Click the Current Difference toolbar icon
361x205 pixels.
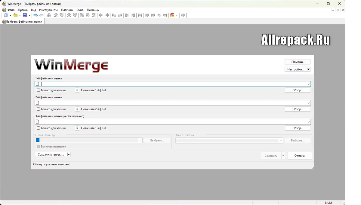click(x=88, y=15)
